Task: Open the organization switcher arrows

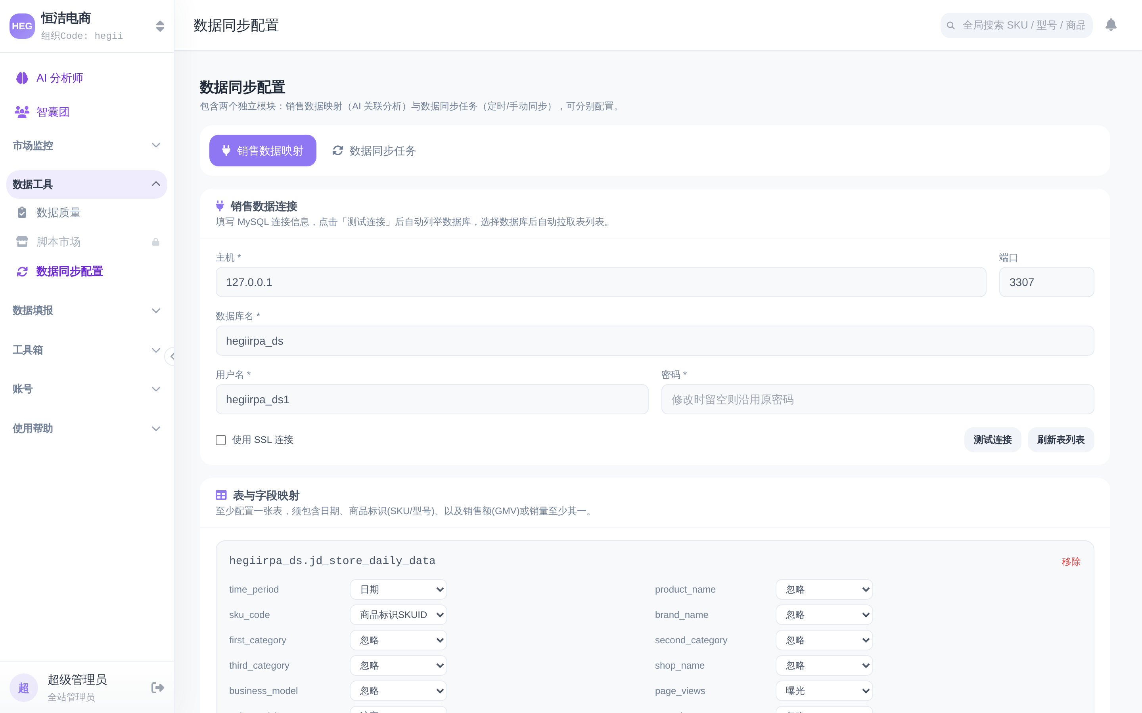Action: (x=160, y=26)
